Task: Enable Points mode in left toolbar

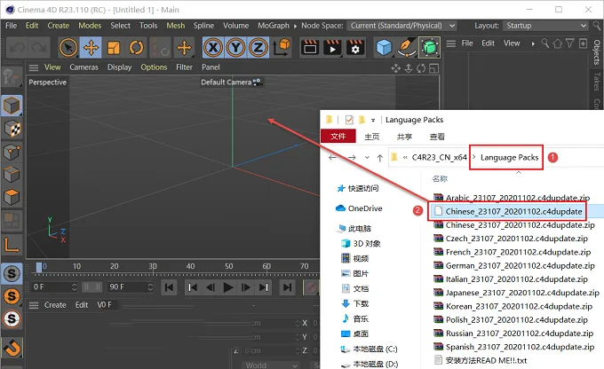Action: pos(12,152)
